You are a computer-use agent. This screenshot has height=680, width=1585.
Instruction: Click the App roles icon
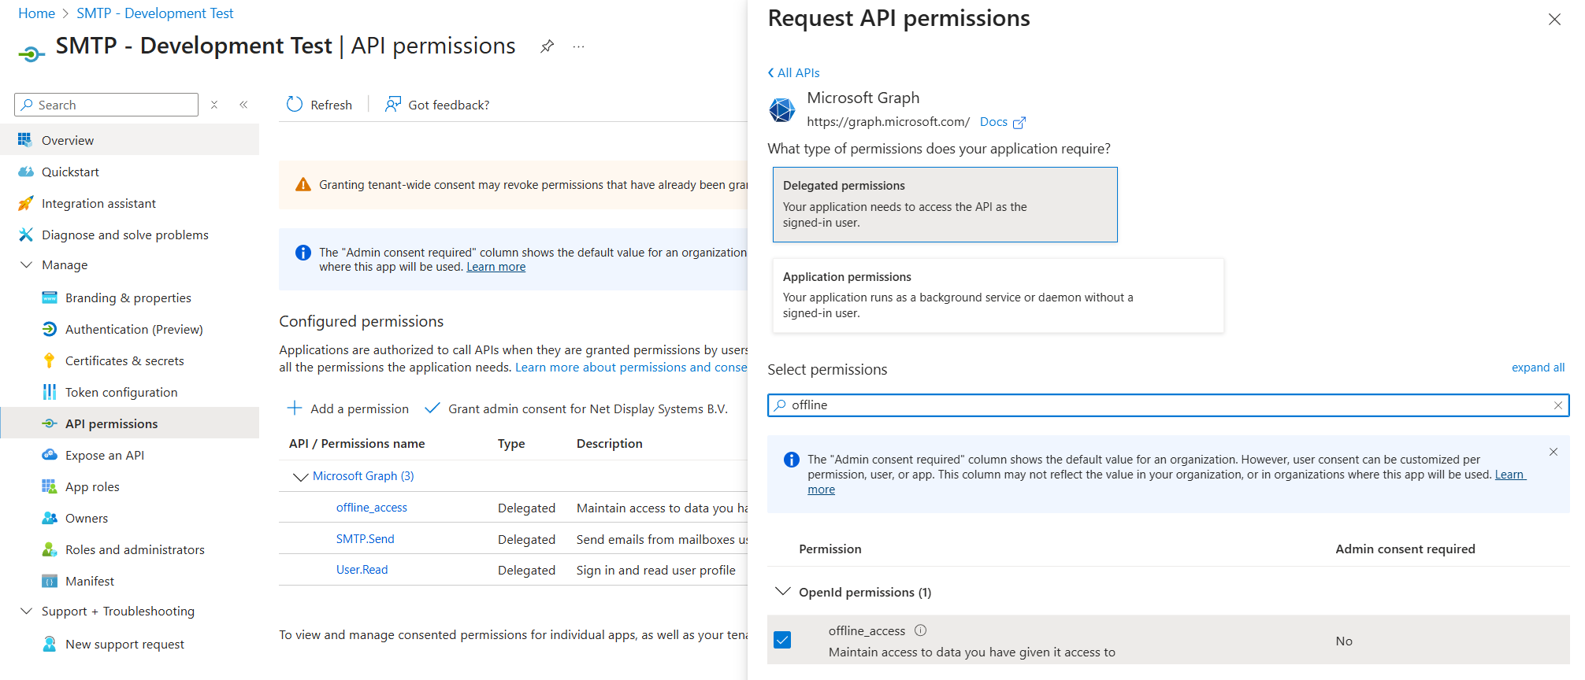(x=50, y=486)
